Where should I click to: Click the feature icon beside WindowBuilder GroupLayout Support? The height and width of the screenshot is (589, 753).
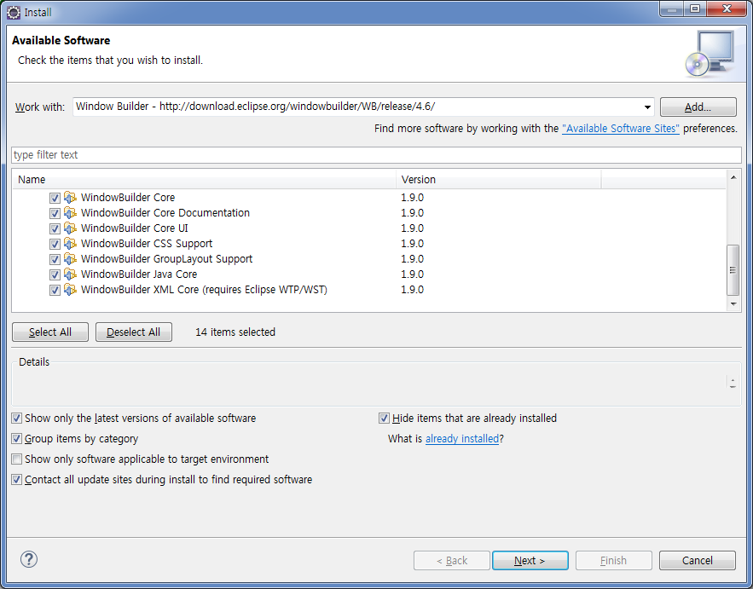point(70,259)
